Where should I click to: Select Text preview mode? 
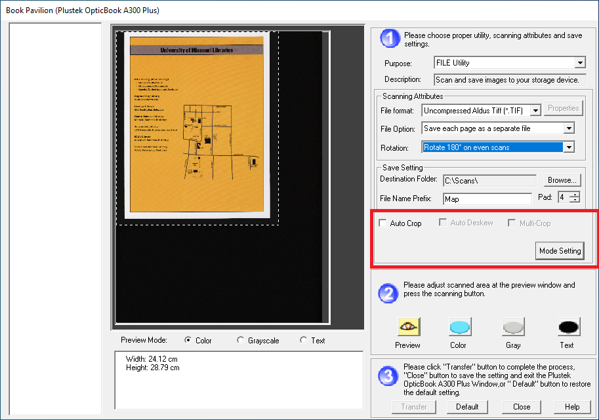click(x=303, y=340)
